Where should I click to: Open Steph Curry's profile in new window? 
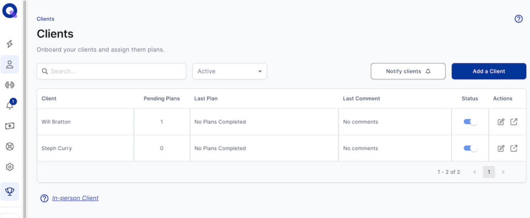pos(513,148)
